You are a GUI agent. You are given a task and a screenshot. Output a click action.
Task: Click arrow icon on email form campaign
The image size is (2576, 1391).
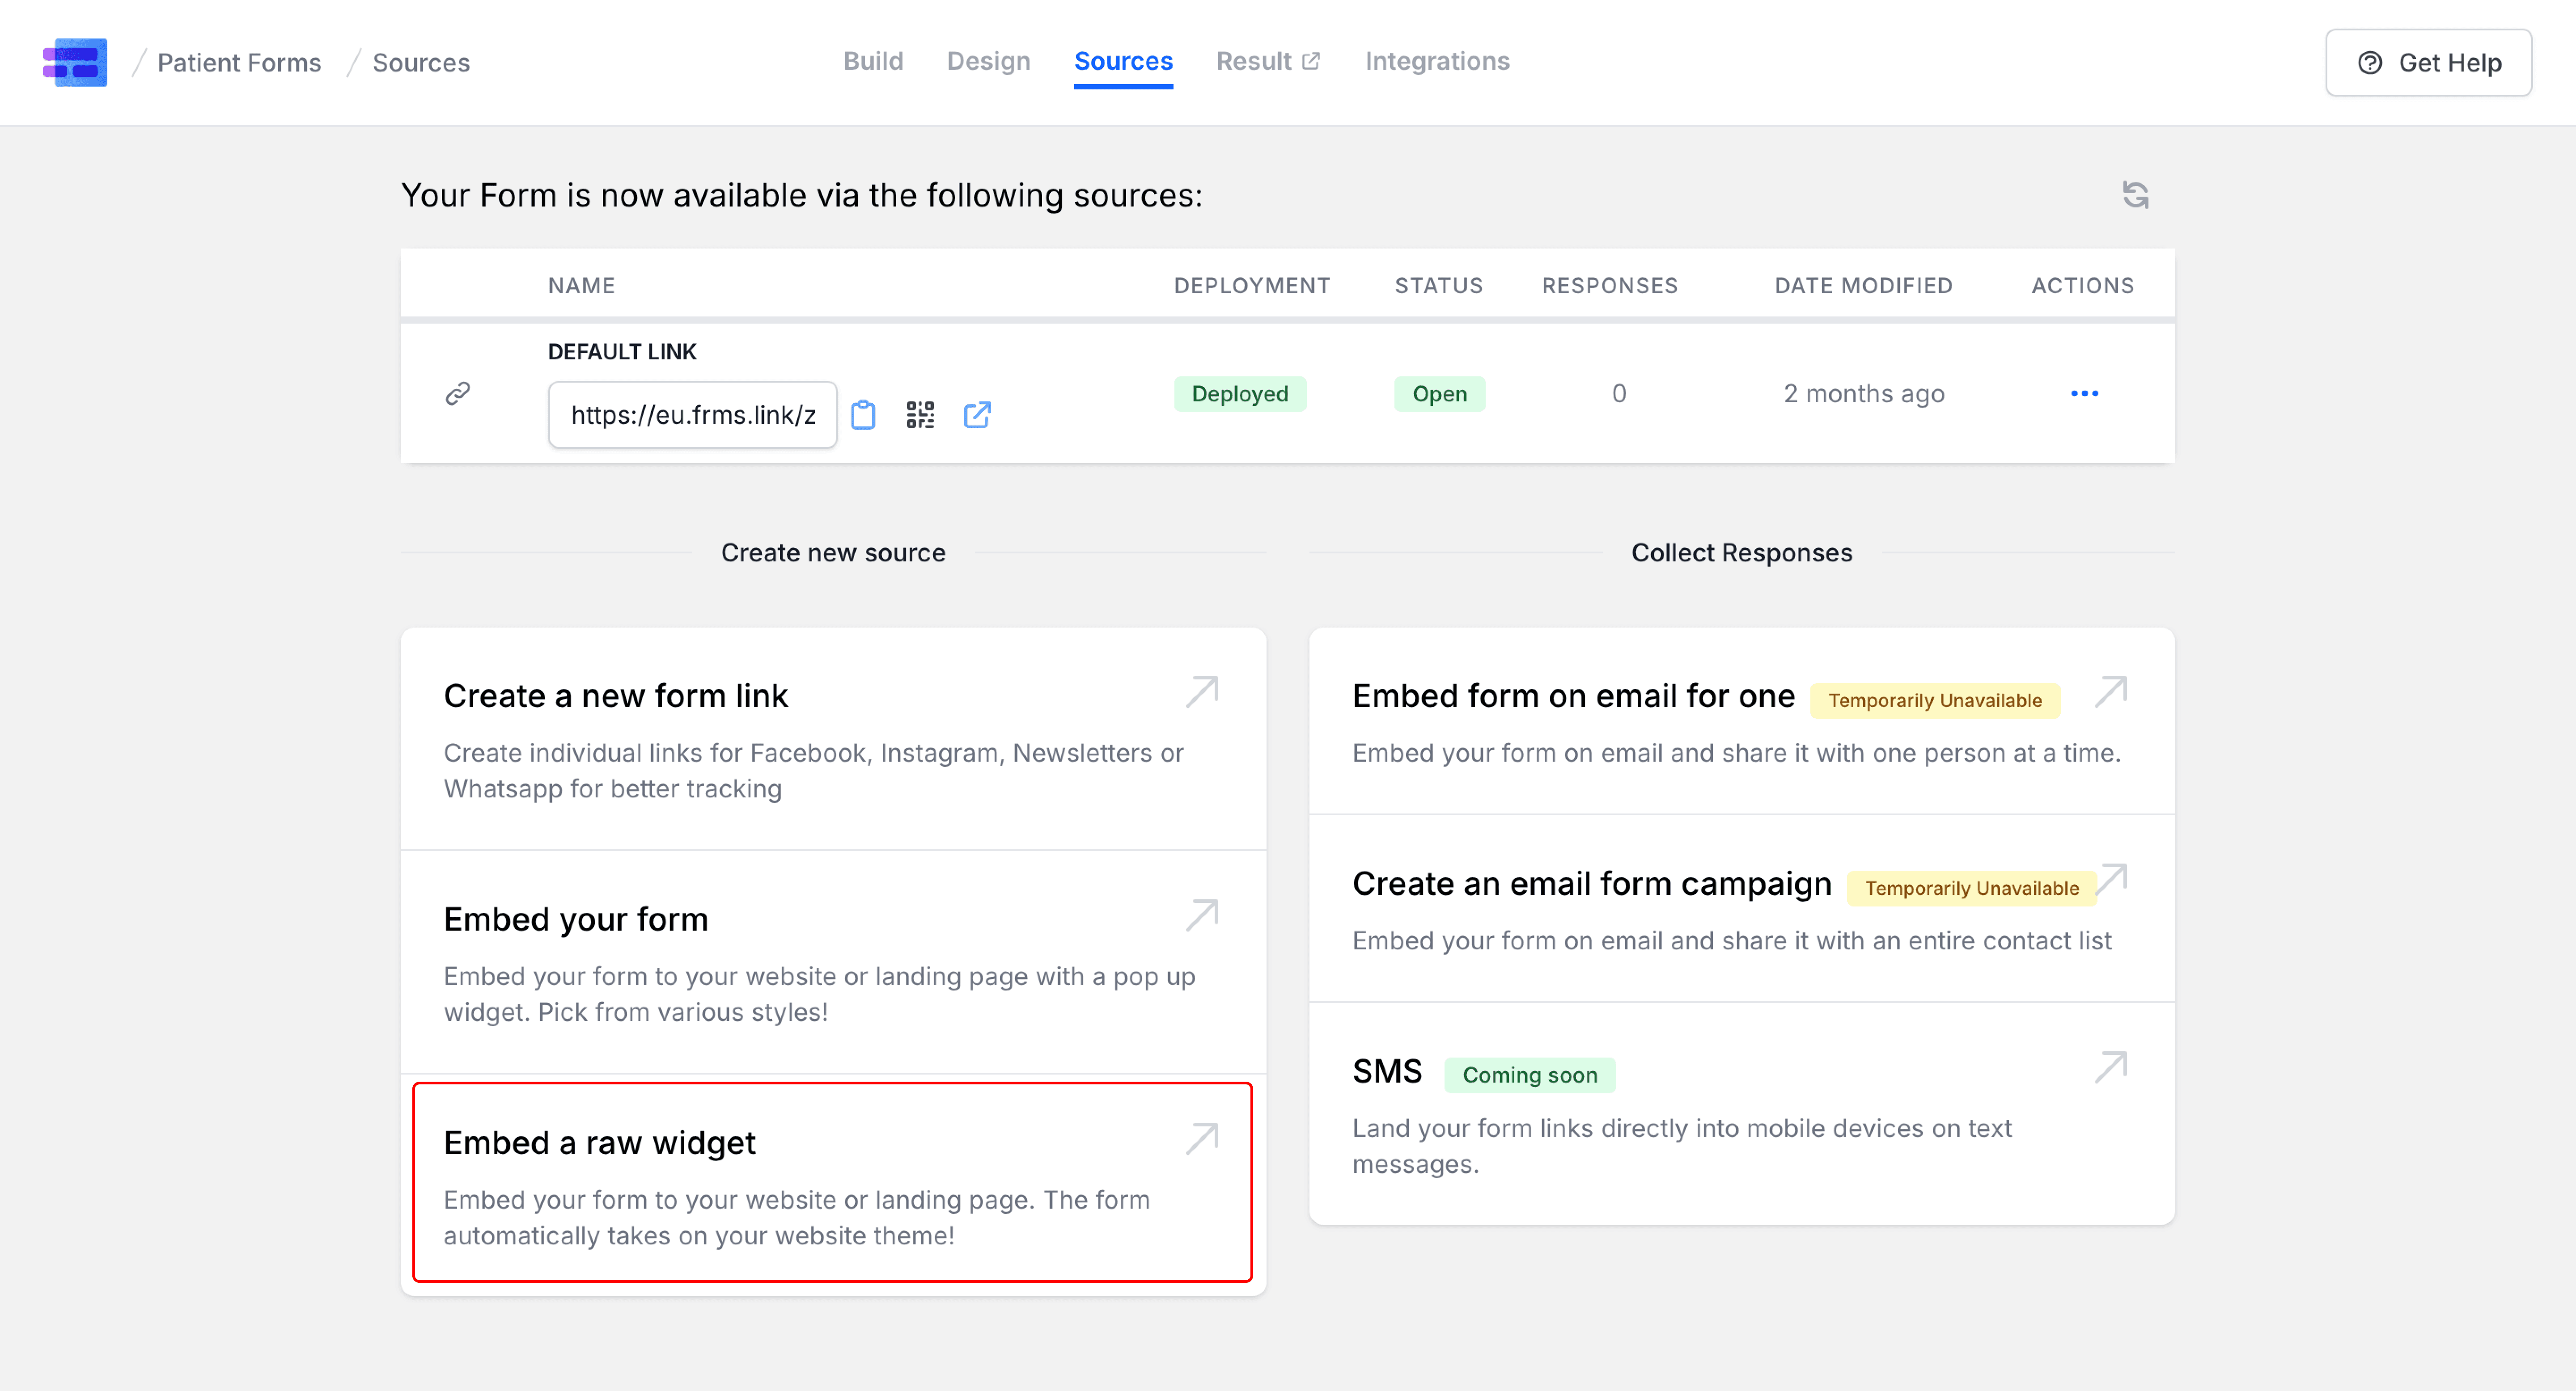(2112, 879)
